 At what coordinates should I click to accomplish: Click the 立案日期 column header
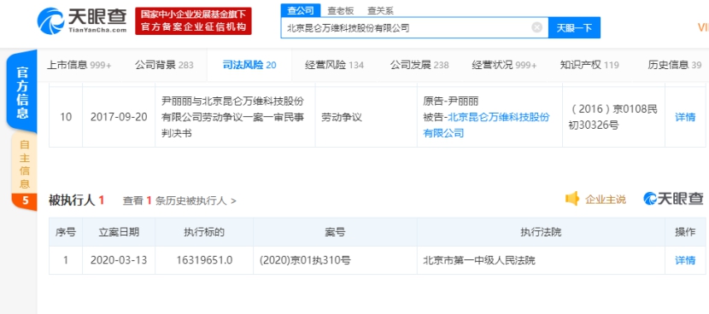click(119, 232)
